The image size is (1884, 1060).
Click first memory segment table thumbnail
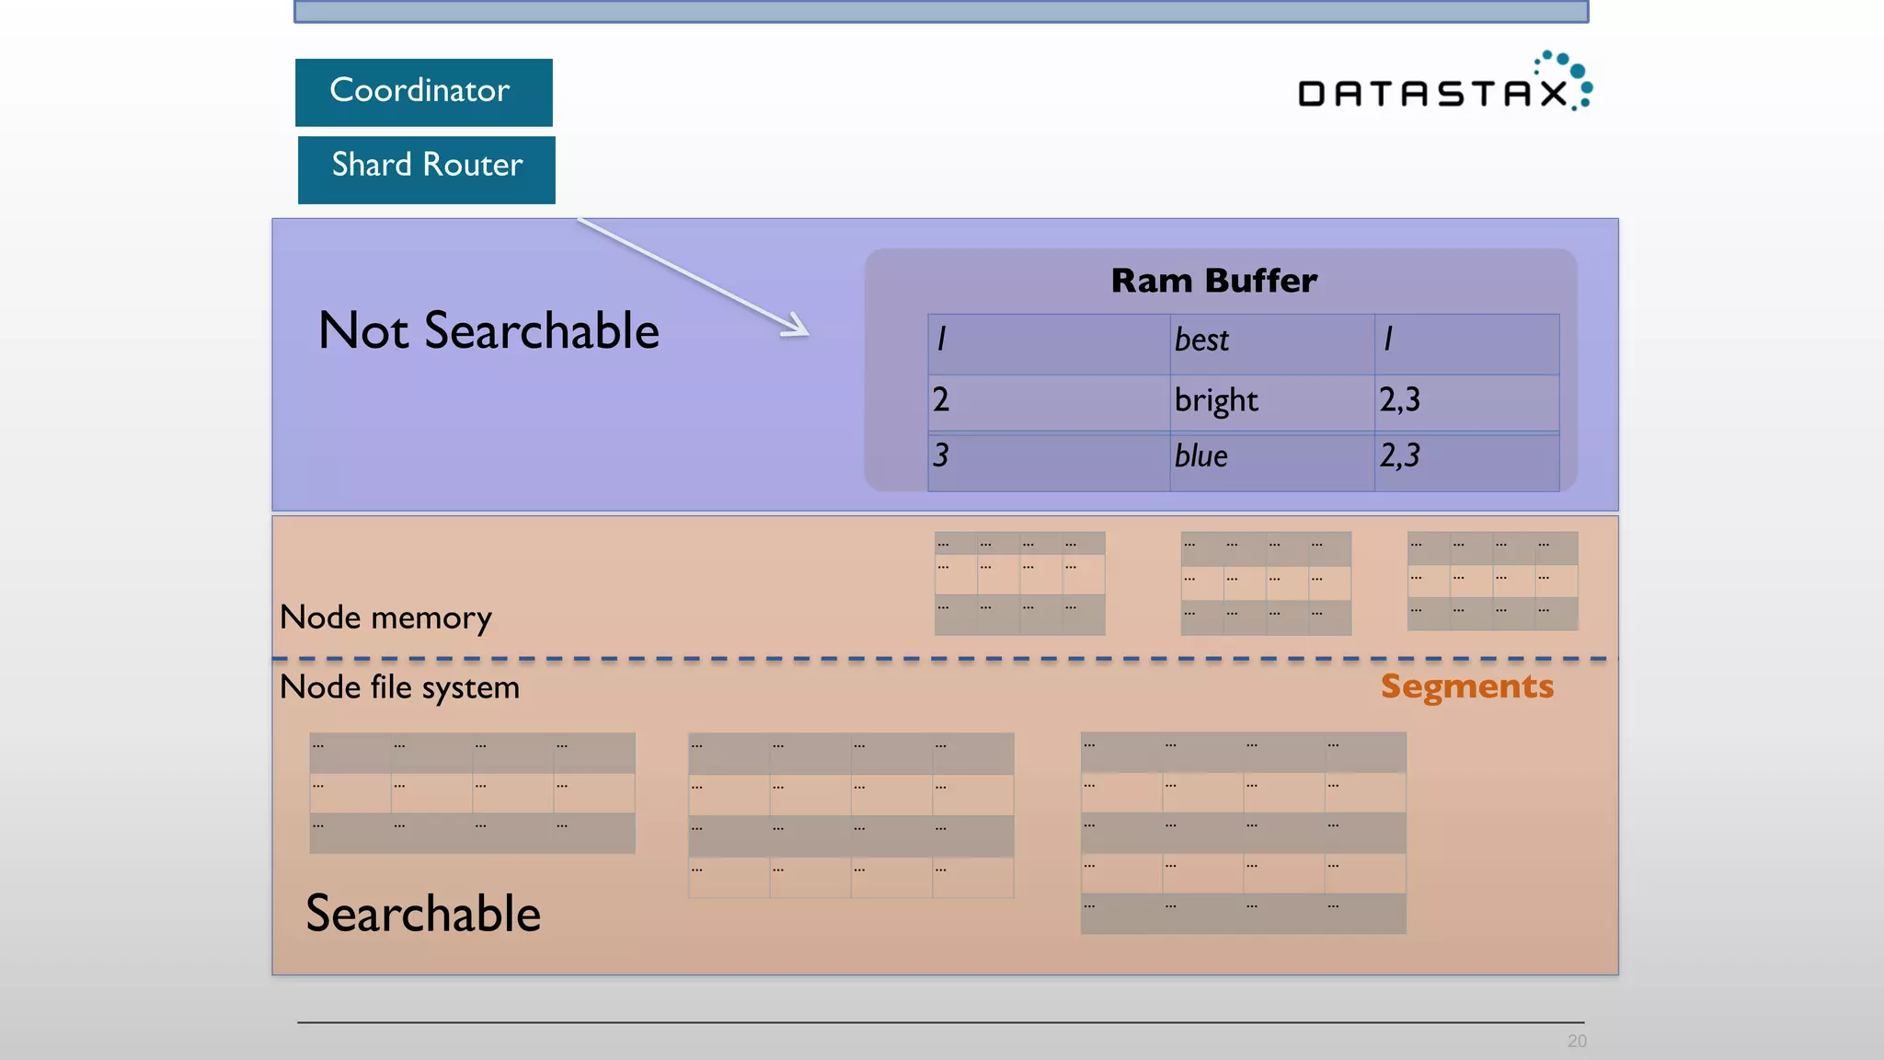1019,583
